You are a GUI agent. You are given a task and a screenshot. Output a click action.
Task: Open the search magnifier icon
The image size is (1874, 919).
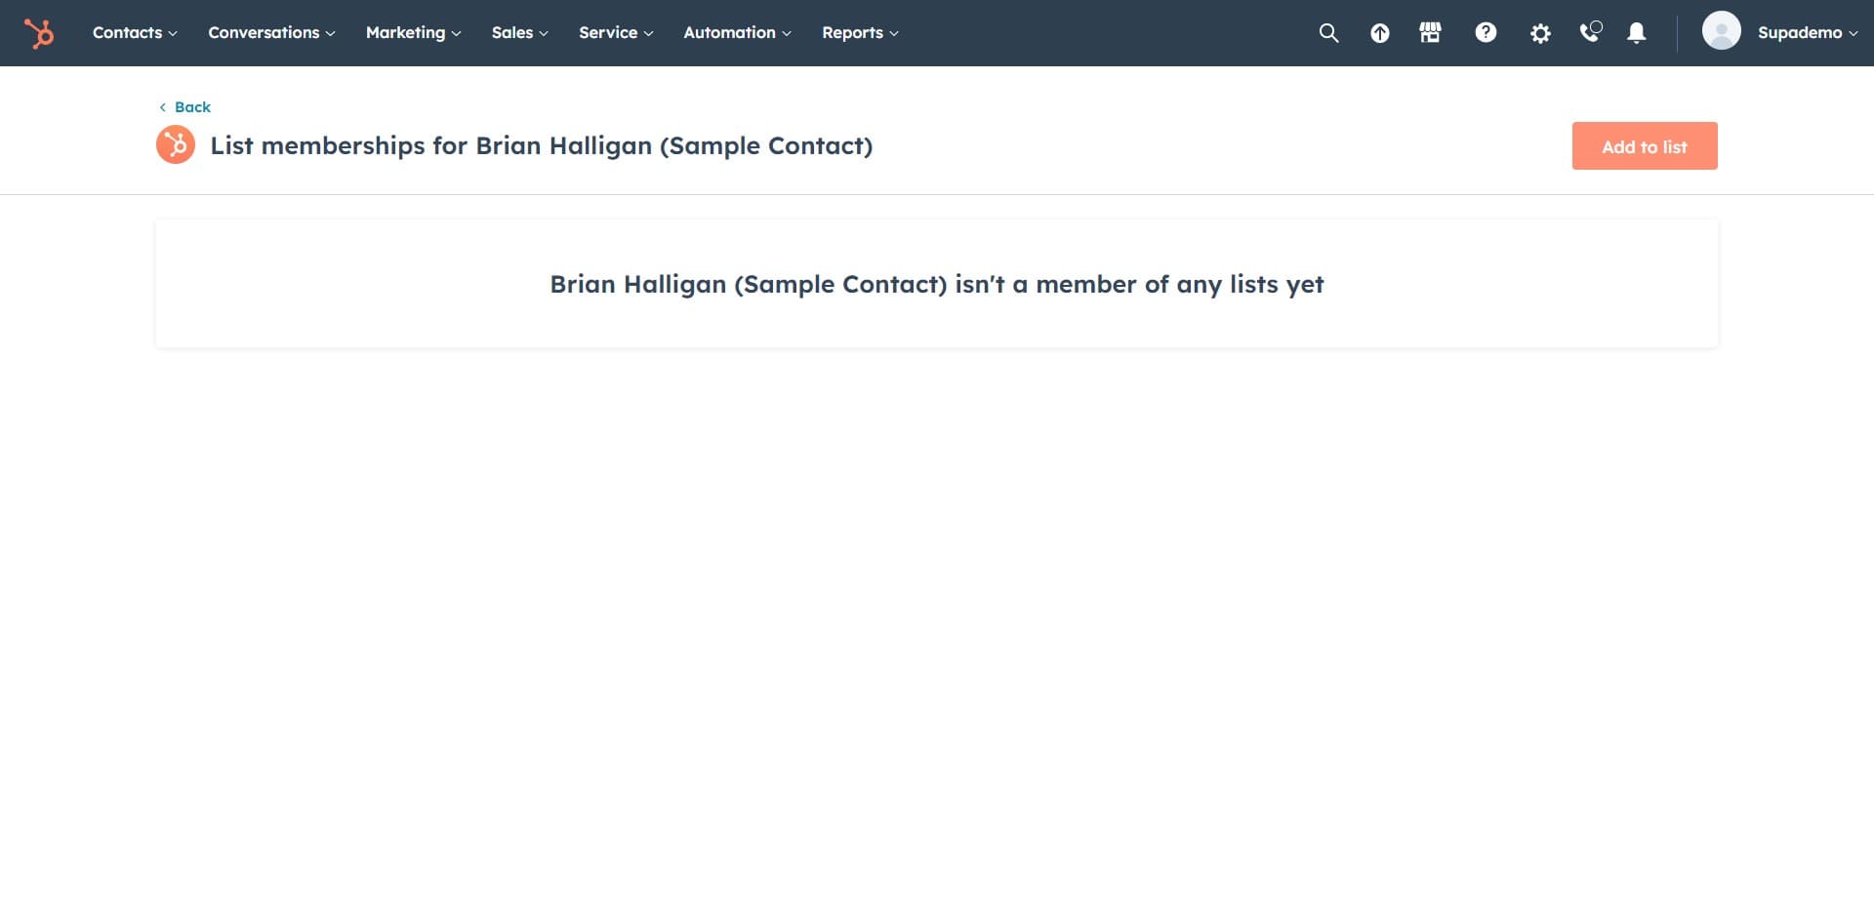[x=1328, y=33]
